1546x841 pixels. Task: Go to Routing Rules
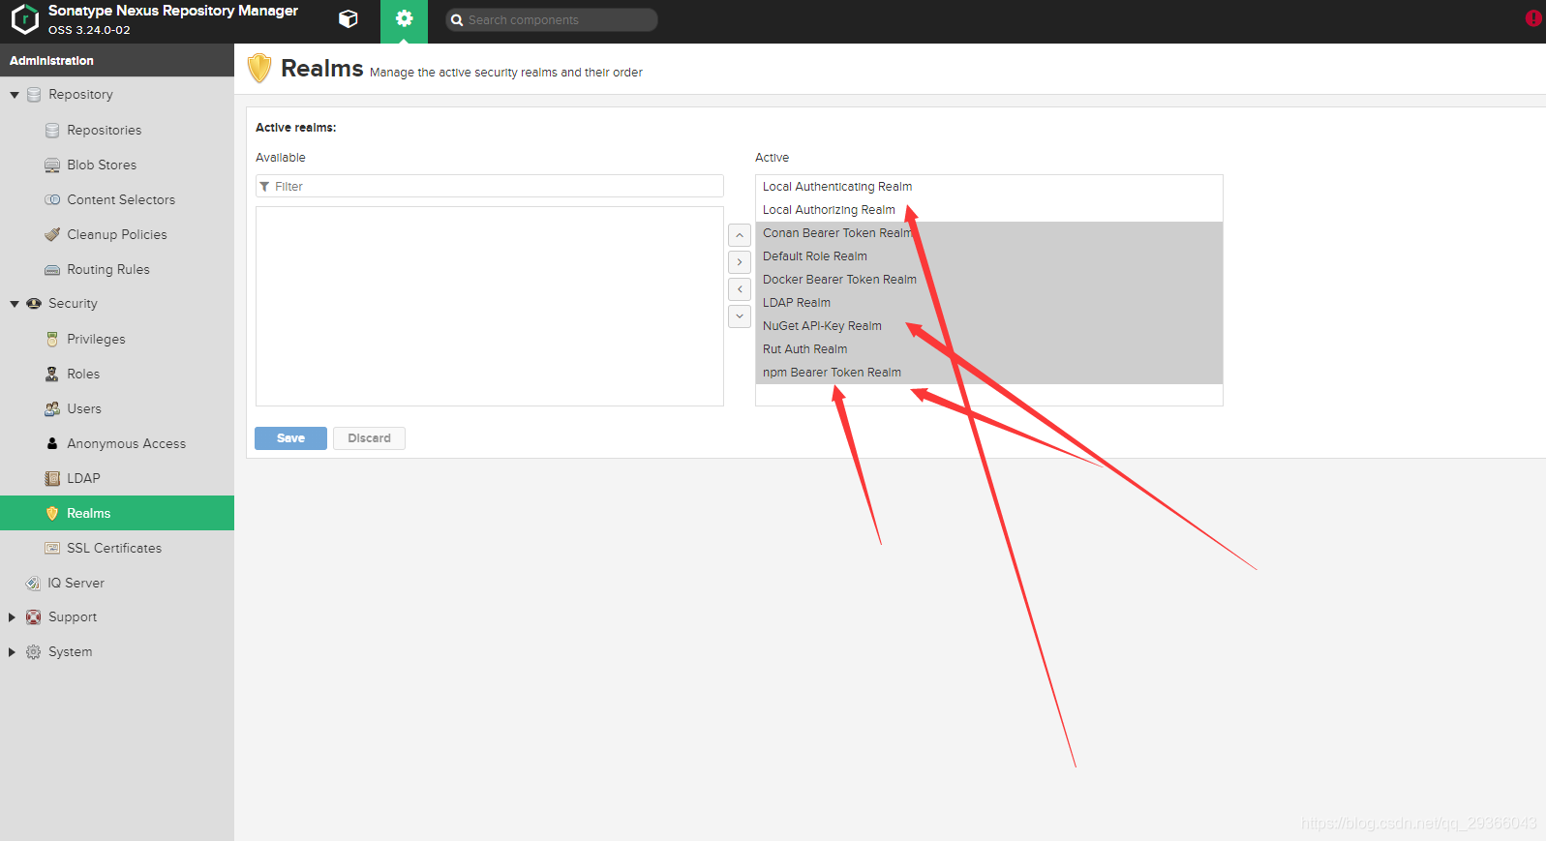click(x=108, y=270)
